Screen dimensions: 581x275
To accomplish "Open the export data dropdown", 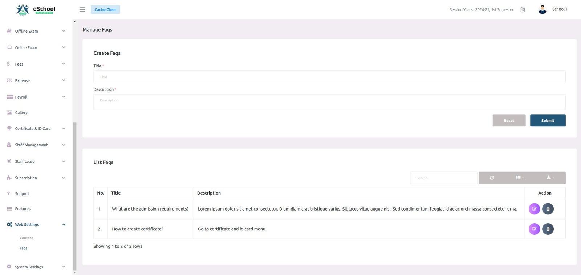I will [x=550, y=178].
